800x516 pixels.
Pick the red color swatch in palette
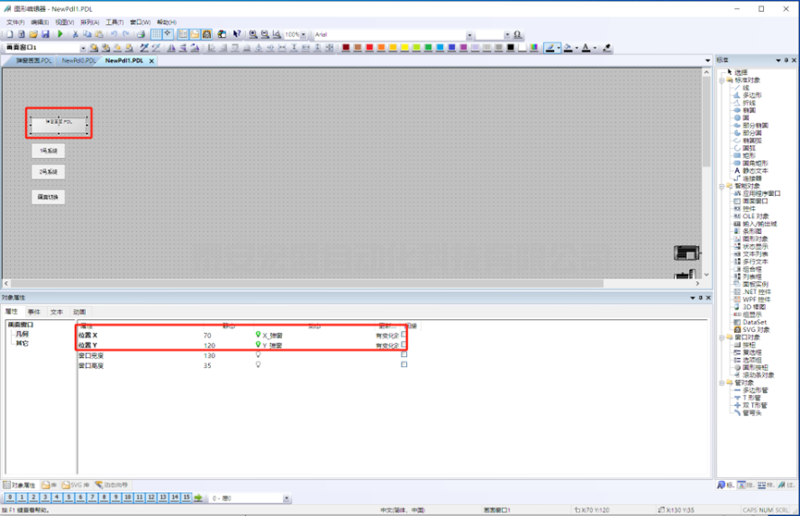coord(369,47)
